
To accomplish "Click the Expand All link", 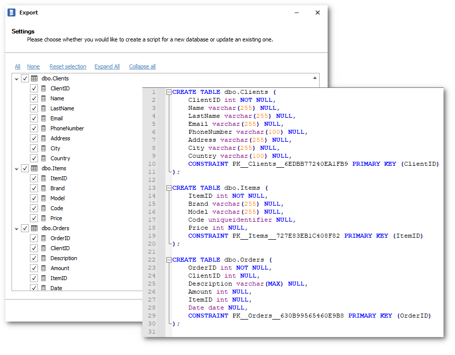I will (x=107, y=66).
